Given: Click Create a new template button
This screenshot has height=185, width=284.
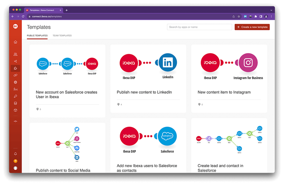Looking at the screenshot, I should [x=252, y=27].
